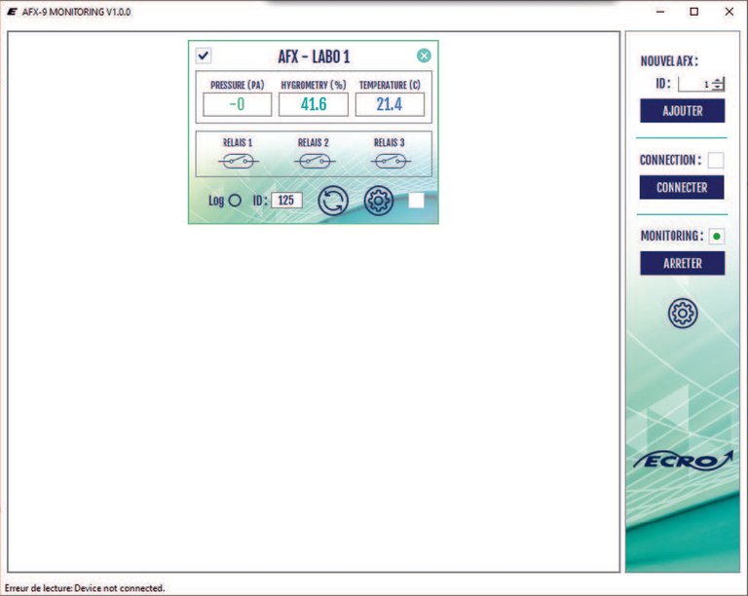The width and height of the screenshot is (748, 596).
Task: Click the app icon in title bar
Action: click(x=12, y=12)
